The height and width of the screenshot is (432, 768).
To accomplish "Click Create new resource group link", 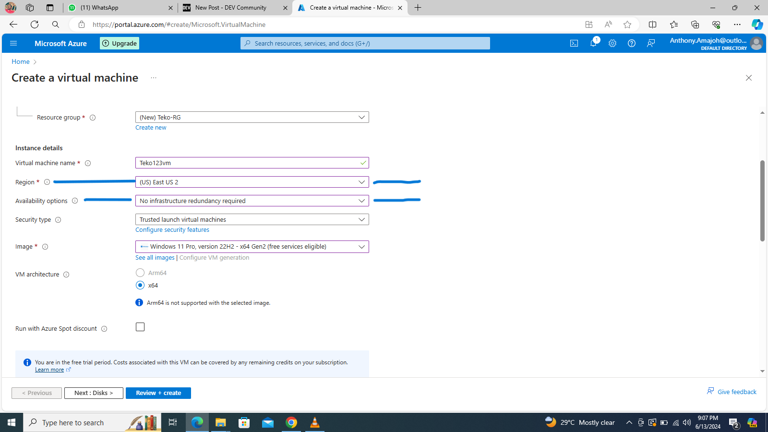I will 151,128.
